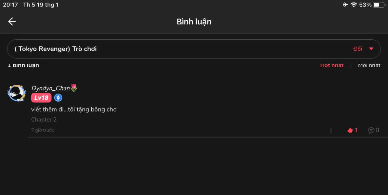Follow the "Chapter 2" link

[x=44, y=120]
